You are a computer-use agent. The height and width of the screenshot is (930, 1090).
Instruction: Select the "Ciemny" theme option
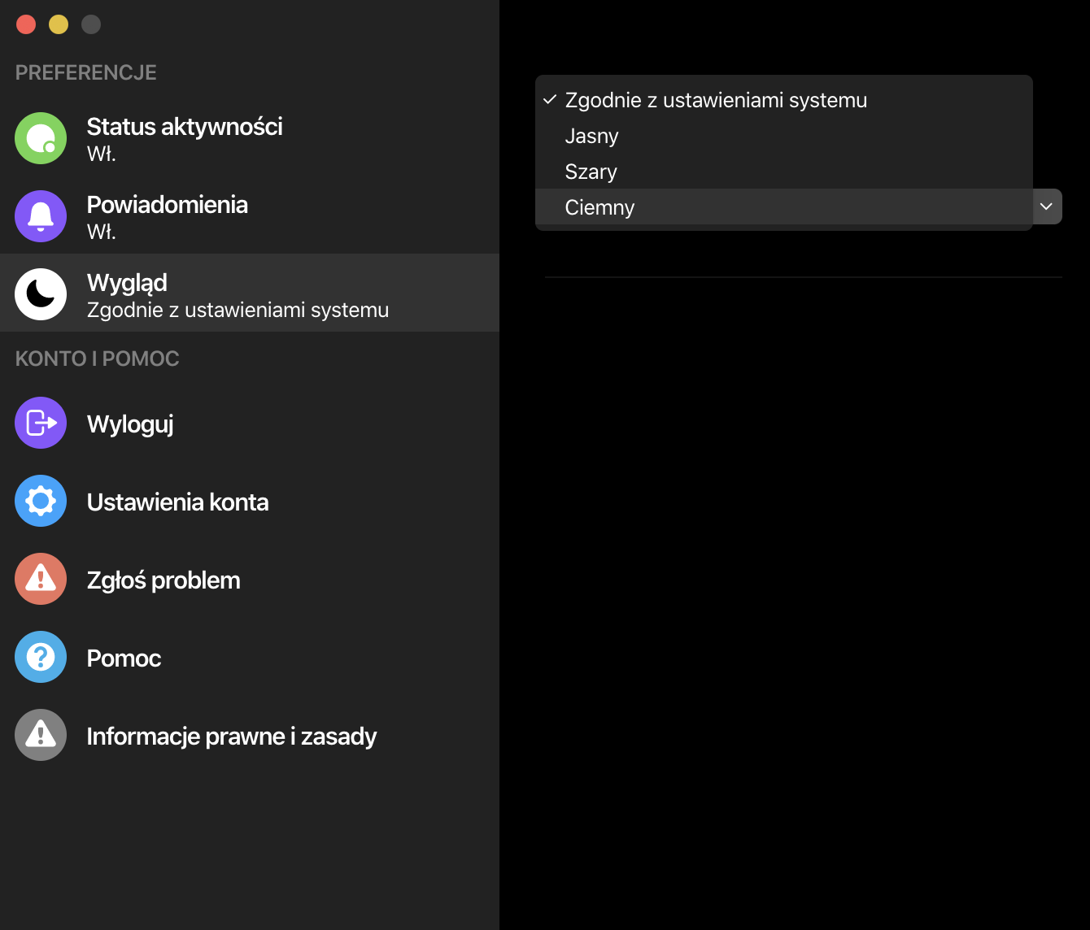(x=600, y=207)
